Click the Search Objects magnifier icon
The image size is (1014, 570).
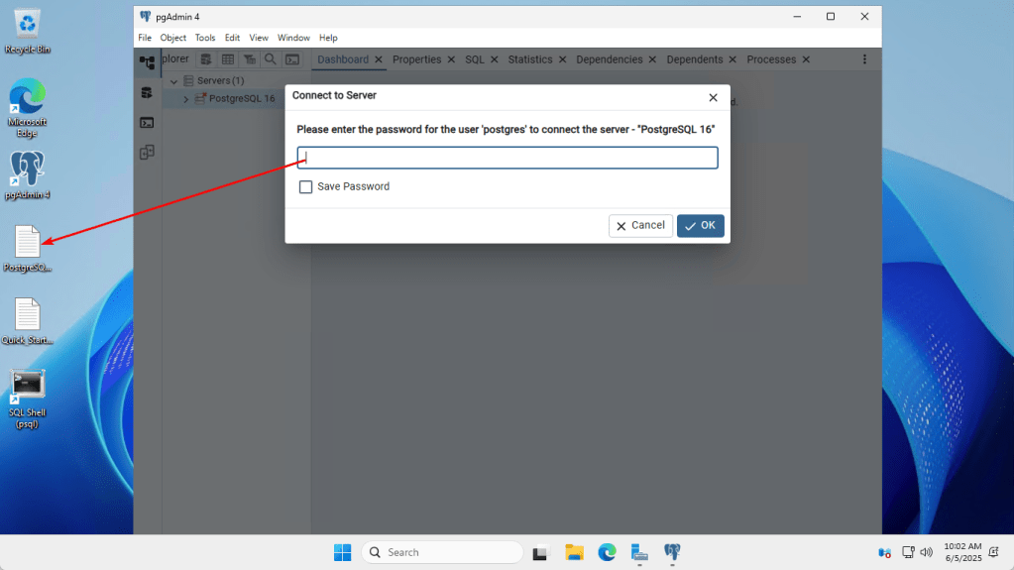click(270, 59)
